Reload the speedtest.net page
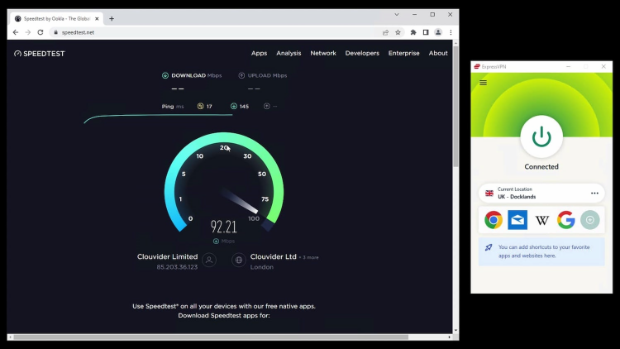This screenshot has height=349, width=620. click(41, 32)
